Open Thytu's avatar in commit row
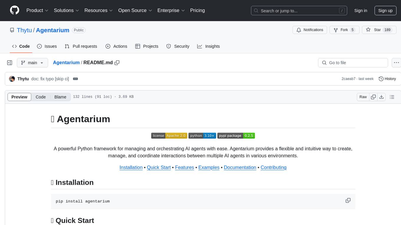The image size is (401, 225). pos(12,79)
